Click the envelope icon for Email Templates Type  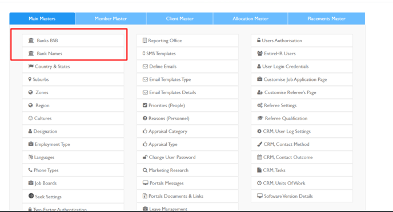(x=145, y=79)
